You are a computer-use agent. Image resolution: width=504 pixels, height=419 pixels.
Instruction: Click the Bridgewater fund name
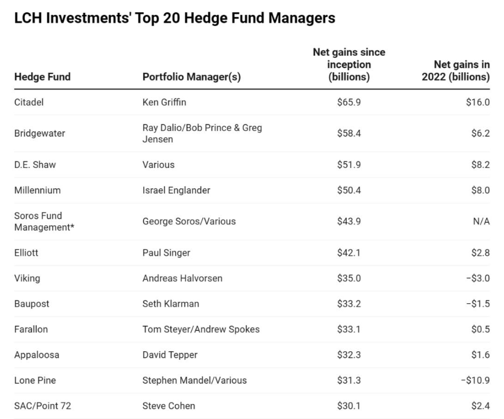pyautogui.click(x=40, y=133)
